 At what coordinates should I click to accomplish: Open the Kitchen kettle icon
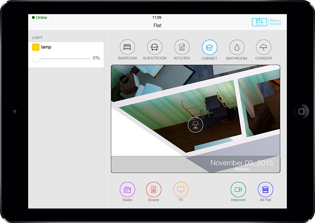pyautogui.click(x=182, y=47)
